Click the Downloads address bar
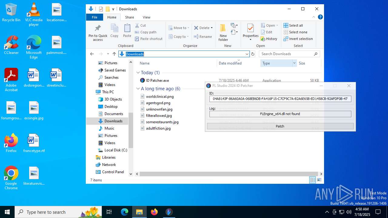 (184, 54)
